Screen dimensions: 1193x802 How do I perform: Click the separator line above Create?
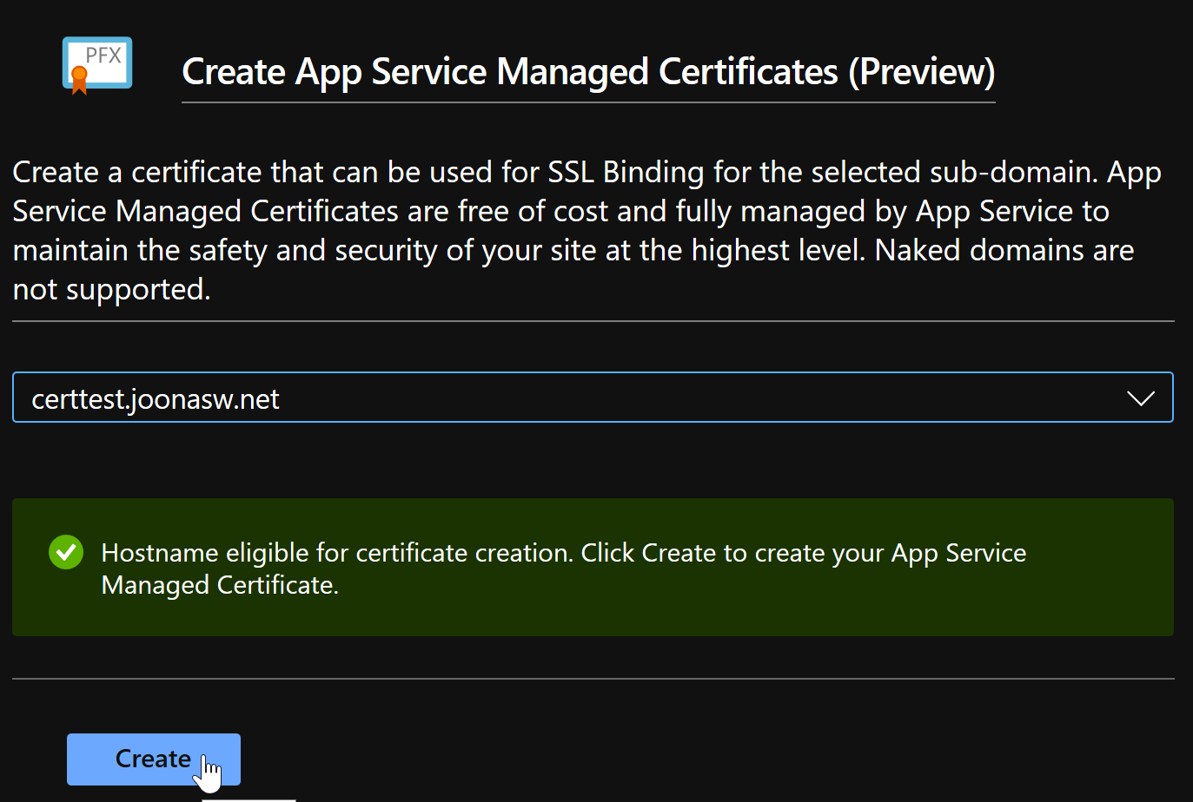click(596, 677)
